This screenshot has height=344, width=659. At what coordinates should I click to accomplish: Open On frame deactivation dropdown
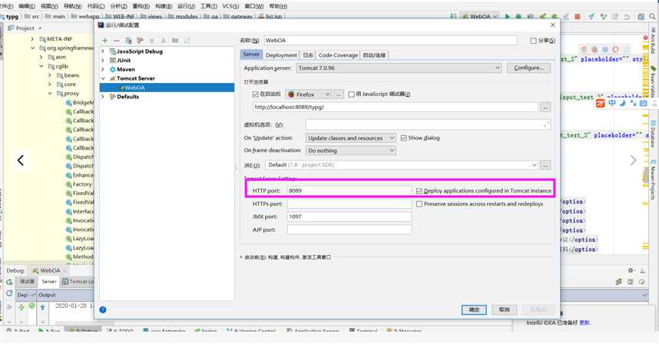click(350, 150)
